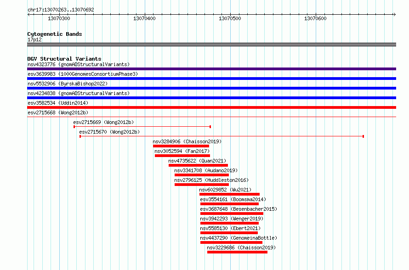Screen dimensions: 409x270
Task: Open esv2715668 Wong2012b label
Action: point(58,112)
